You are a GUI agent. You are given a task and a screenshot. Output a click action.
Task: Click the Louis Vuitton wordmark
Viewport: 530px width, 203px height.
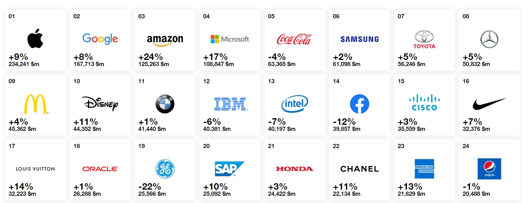tap(35, 169)
